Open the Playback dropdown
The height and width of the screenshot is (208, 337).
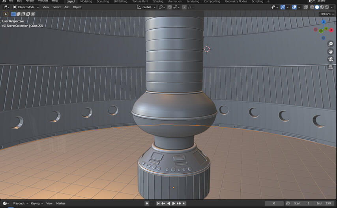(x=21, y=203)
